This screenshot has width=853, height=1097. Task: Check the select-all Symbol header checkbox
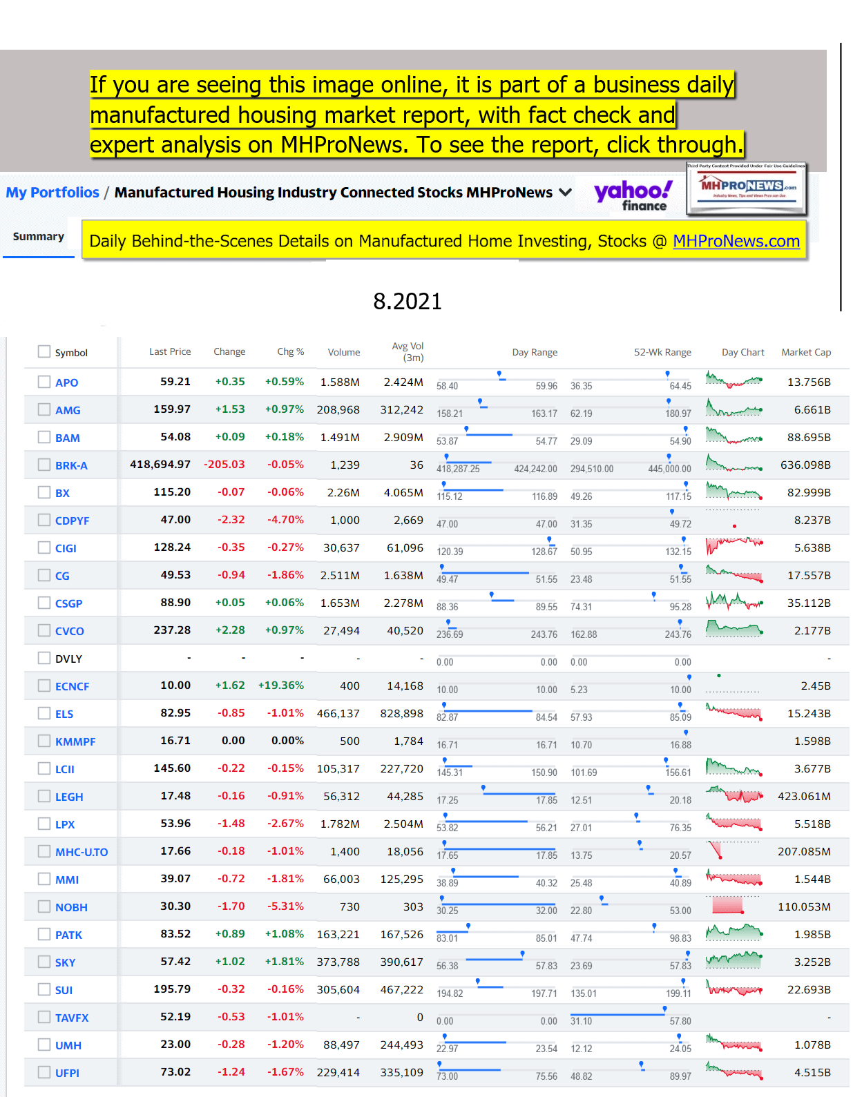[44, 352]
